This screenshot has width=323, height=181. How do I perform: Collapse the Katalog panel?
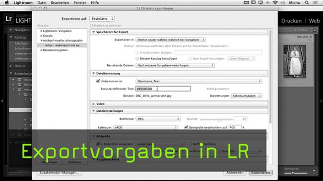pyautogui.click(x=11, y=38)
